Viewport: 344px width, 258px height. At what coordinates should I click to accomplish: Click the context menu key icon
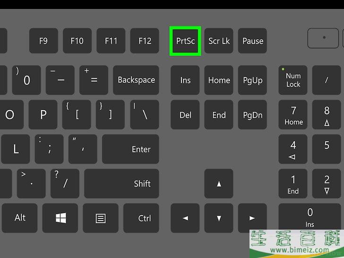(101, 218)
